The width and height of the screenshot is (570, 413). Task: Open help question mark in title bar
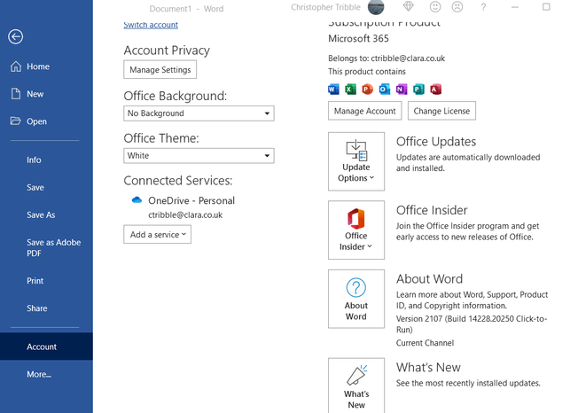pyautogui.click(x=483, y=7)
